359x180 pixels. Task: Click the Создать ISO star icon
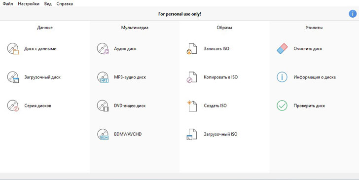[192, 106]
